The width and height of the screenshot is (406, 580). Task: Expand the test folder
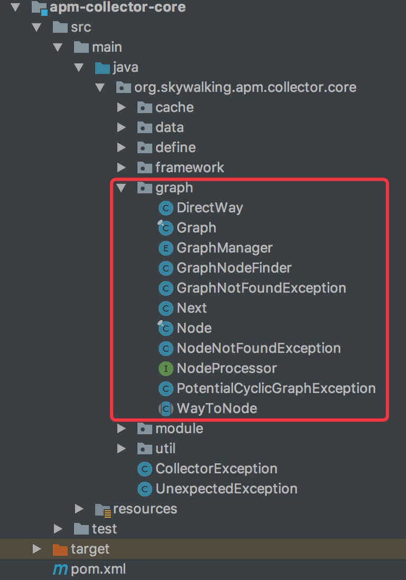[58, 529]
